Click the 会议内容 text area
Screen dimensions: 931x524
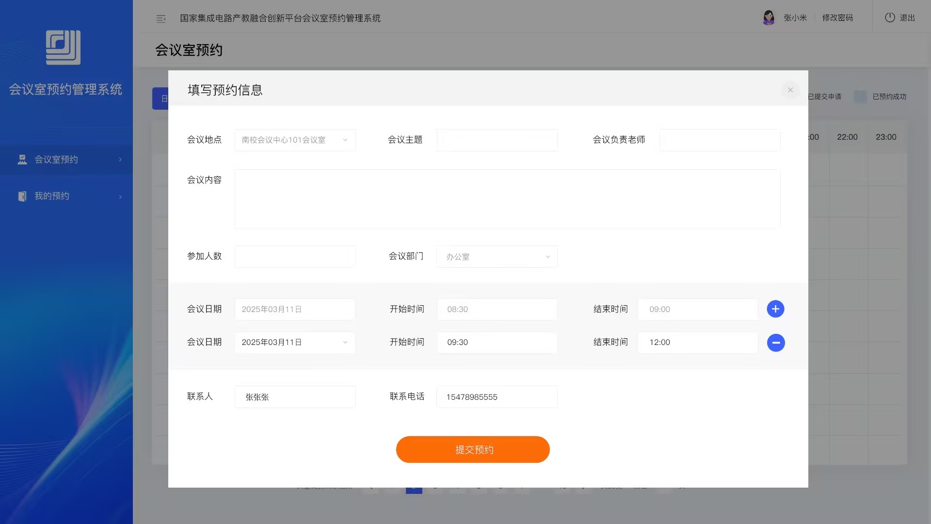[x=507, y=199]
